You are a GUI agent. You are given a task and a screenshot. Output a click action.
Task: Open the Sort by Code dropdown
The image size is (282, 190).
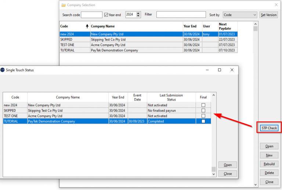(x=255, y=15)
